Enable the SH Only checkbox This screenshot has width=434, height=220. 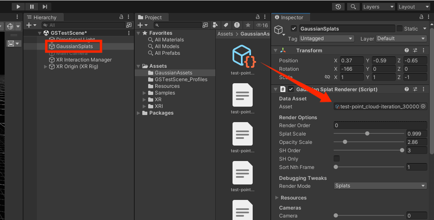pos(337,159)
